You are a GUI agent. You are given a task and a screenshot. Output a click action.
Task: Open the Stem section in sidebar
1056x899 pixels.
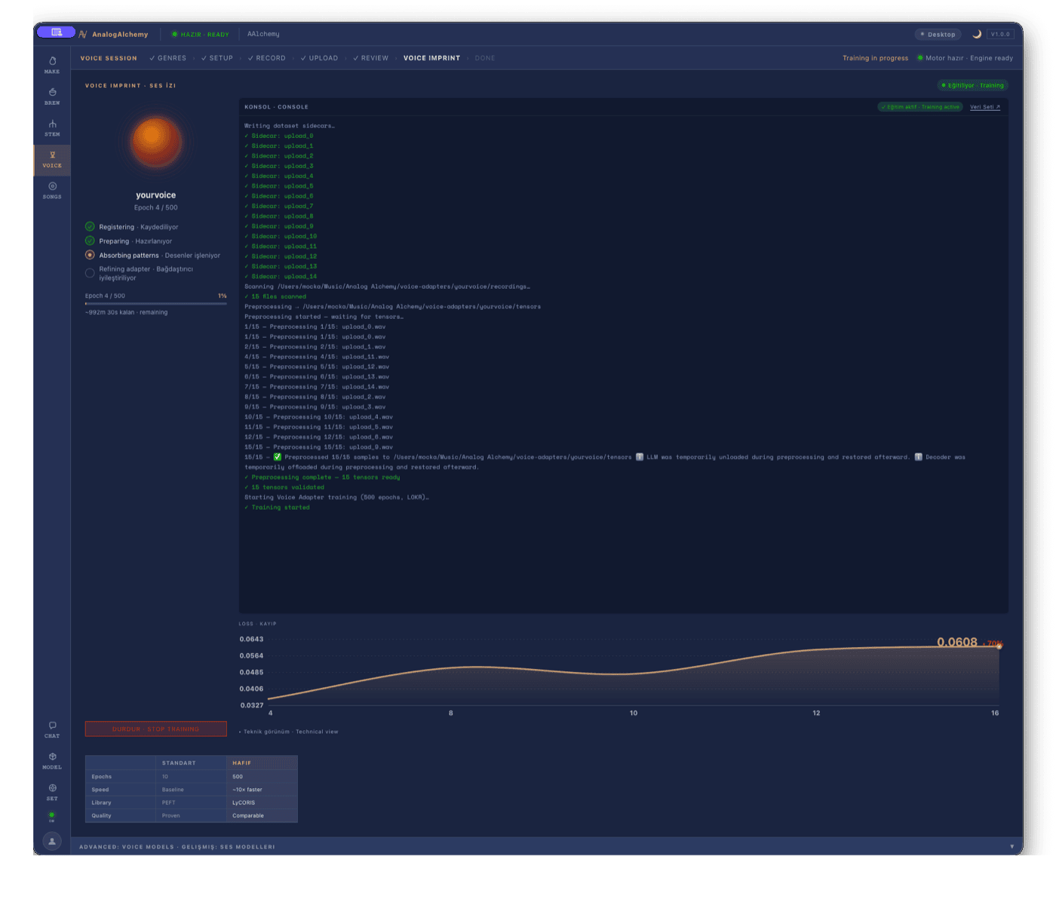[52, 127]
